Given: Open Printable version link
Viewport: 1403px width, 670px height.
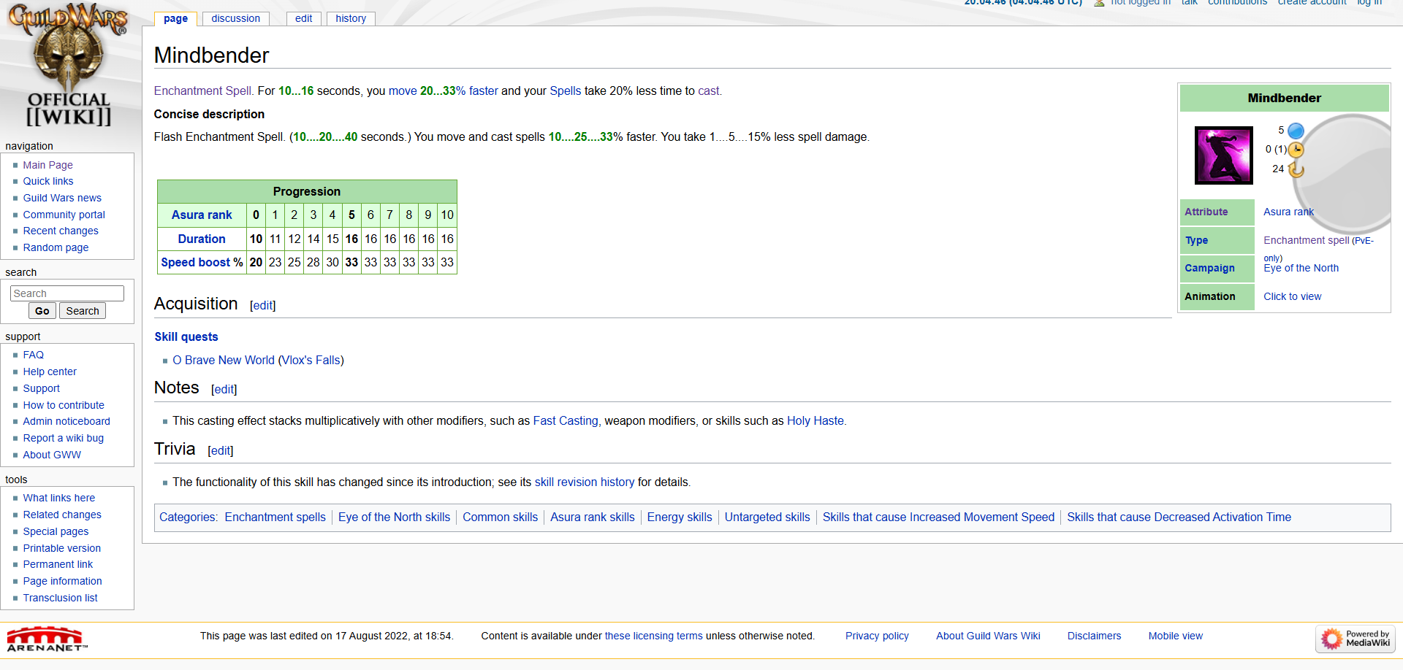Looking at the screenshot, I should [x=62, y=548].
